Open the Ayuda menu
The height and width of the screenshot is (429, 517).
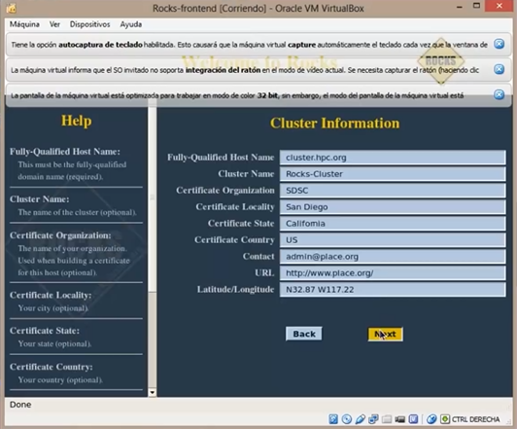pos(131,24)
